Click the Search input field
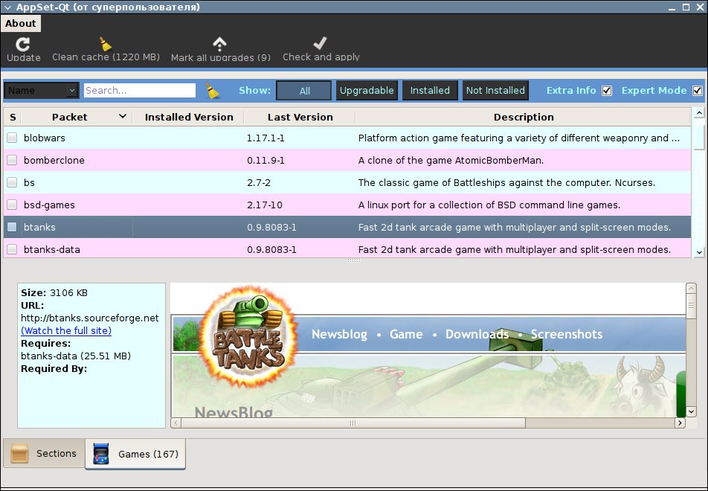This screenshot has height=491, width=708. click(x=140, y=90)
